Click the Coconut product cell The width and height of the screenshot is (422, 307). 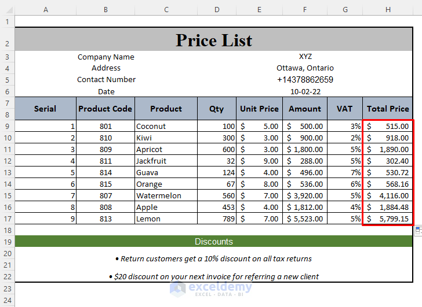166,126
